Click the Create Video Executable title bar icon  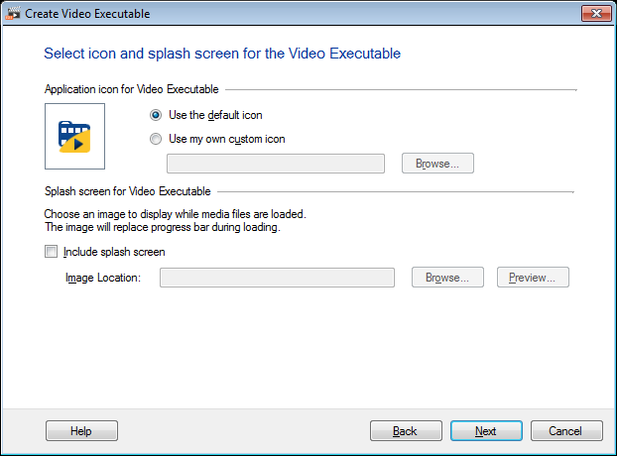pyautogui.click(x=13, y=12)
